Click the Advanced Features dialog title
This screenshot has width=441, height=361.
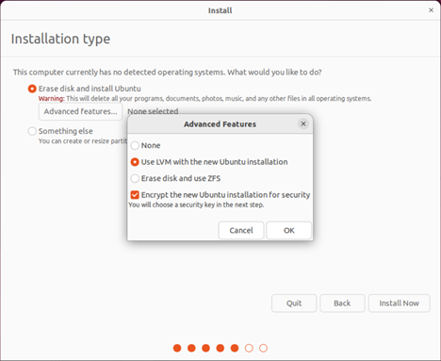[x=220, y=124]
